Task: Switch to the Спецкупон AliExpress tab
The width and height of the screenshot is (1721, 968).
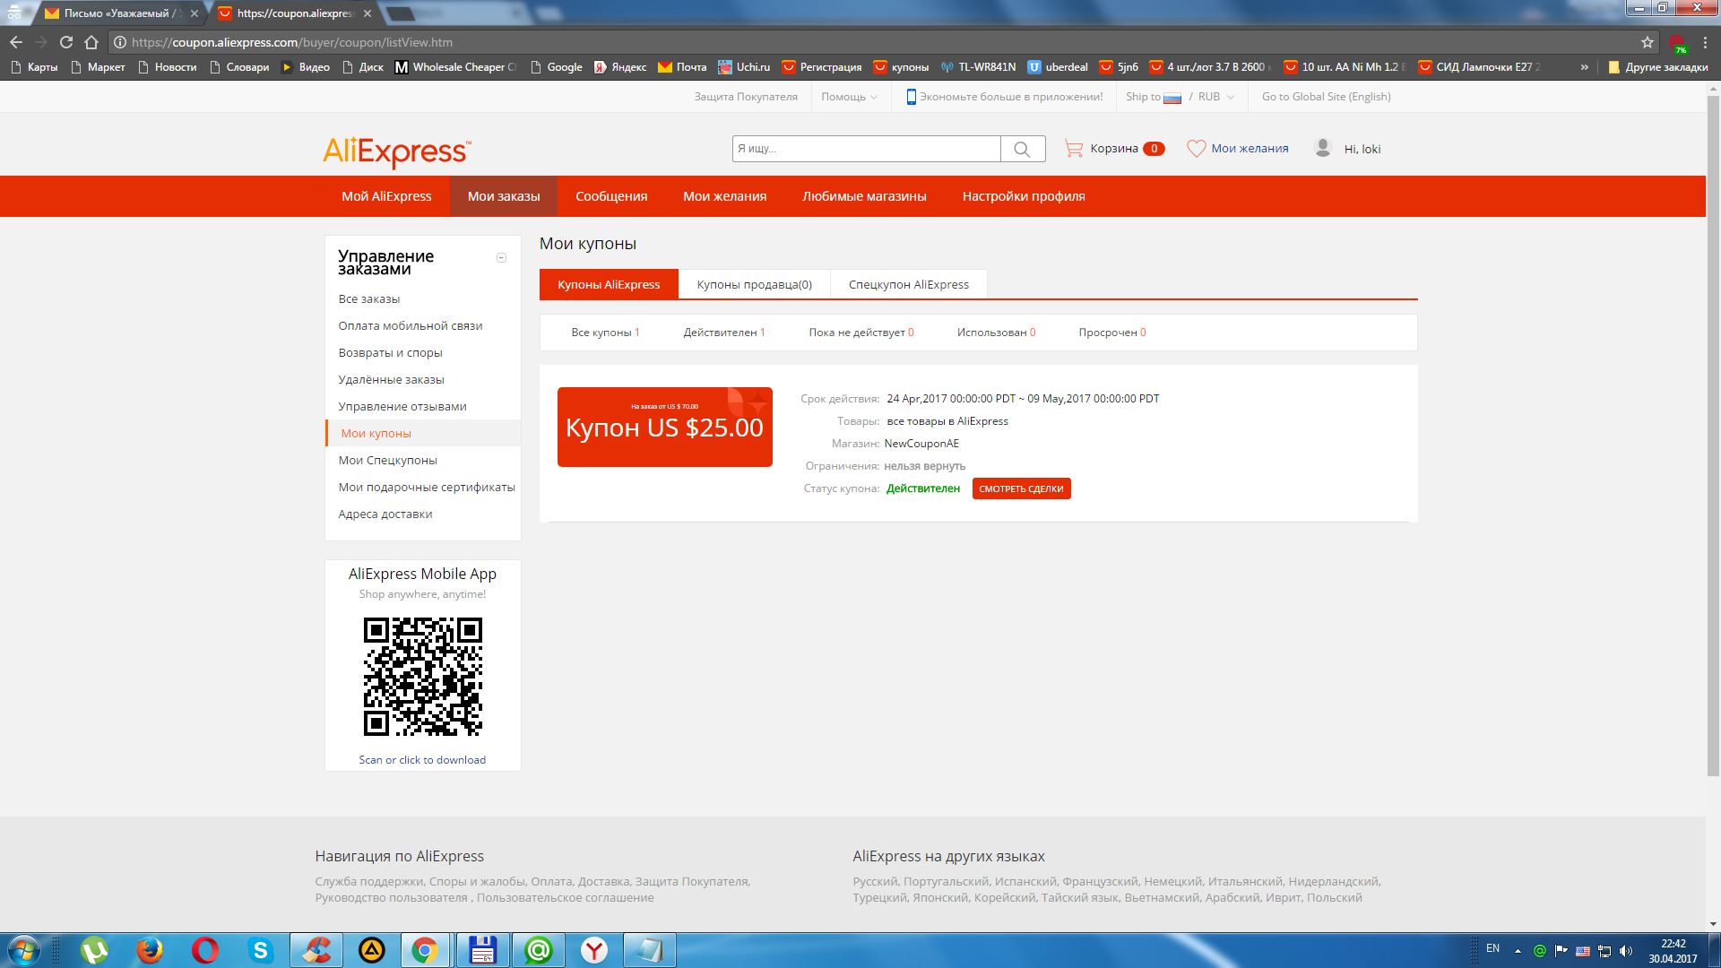Action: [909, 284]
